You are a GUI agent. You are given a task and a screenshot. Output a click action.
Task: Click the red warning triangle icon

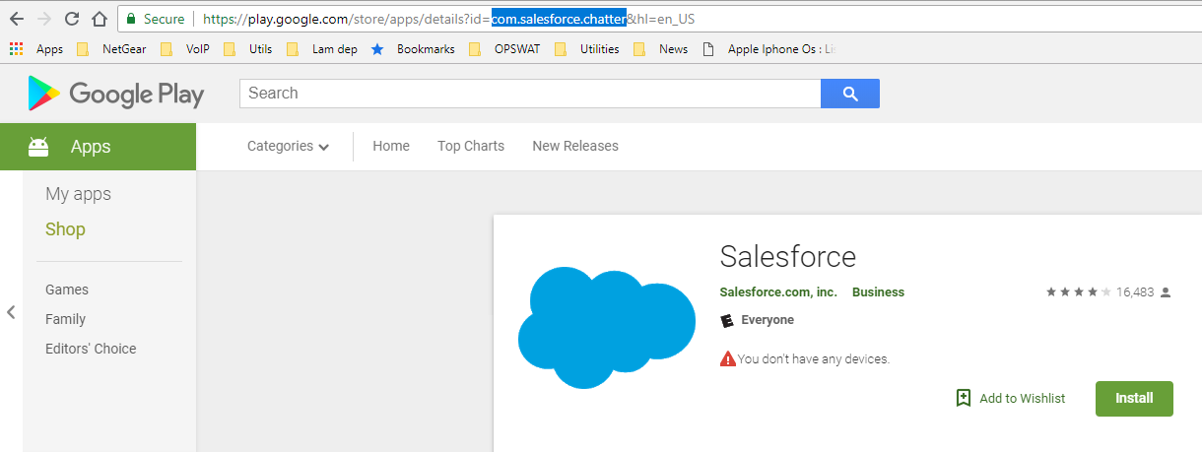pos(728,358)
